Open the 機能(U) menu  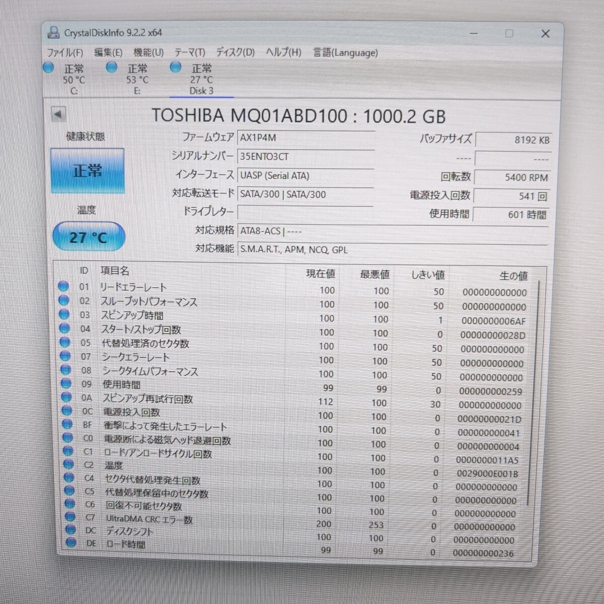pos(148,52)
